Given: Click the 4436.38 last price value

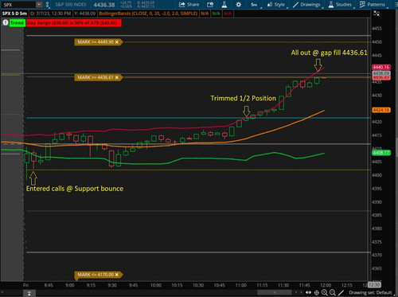Looking at the screenshot, I should pos(104,5).
